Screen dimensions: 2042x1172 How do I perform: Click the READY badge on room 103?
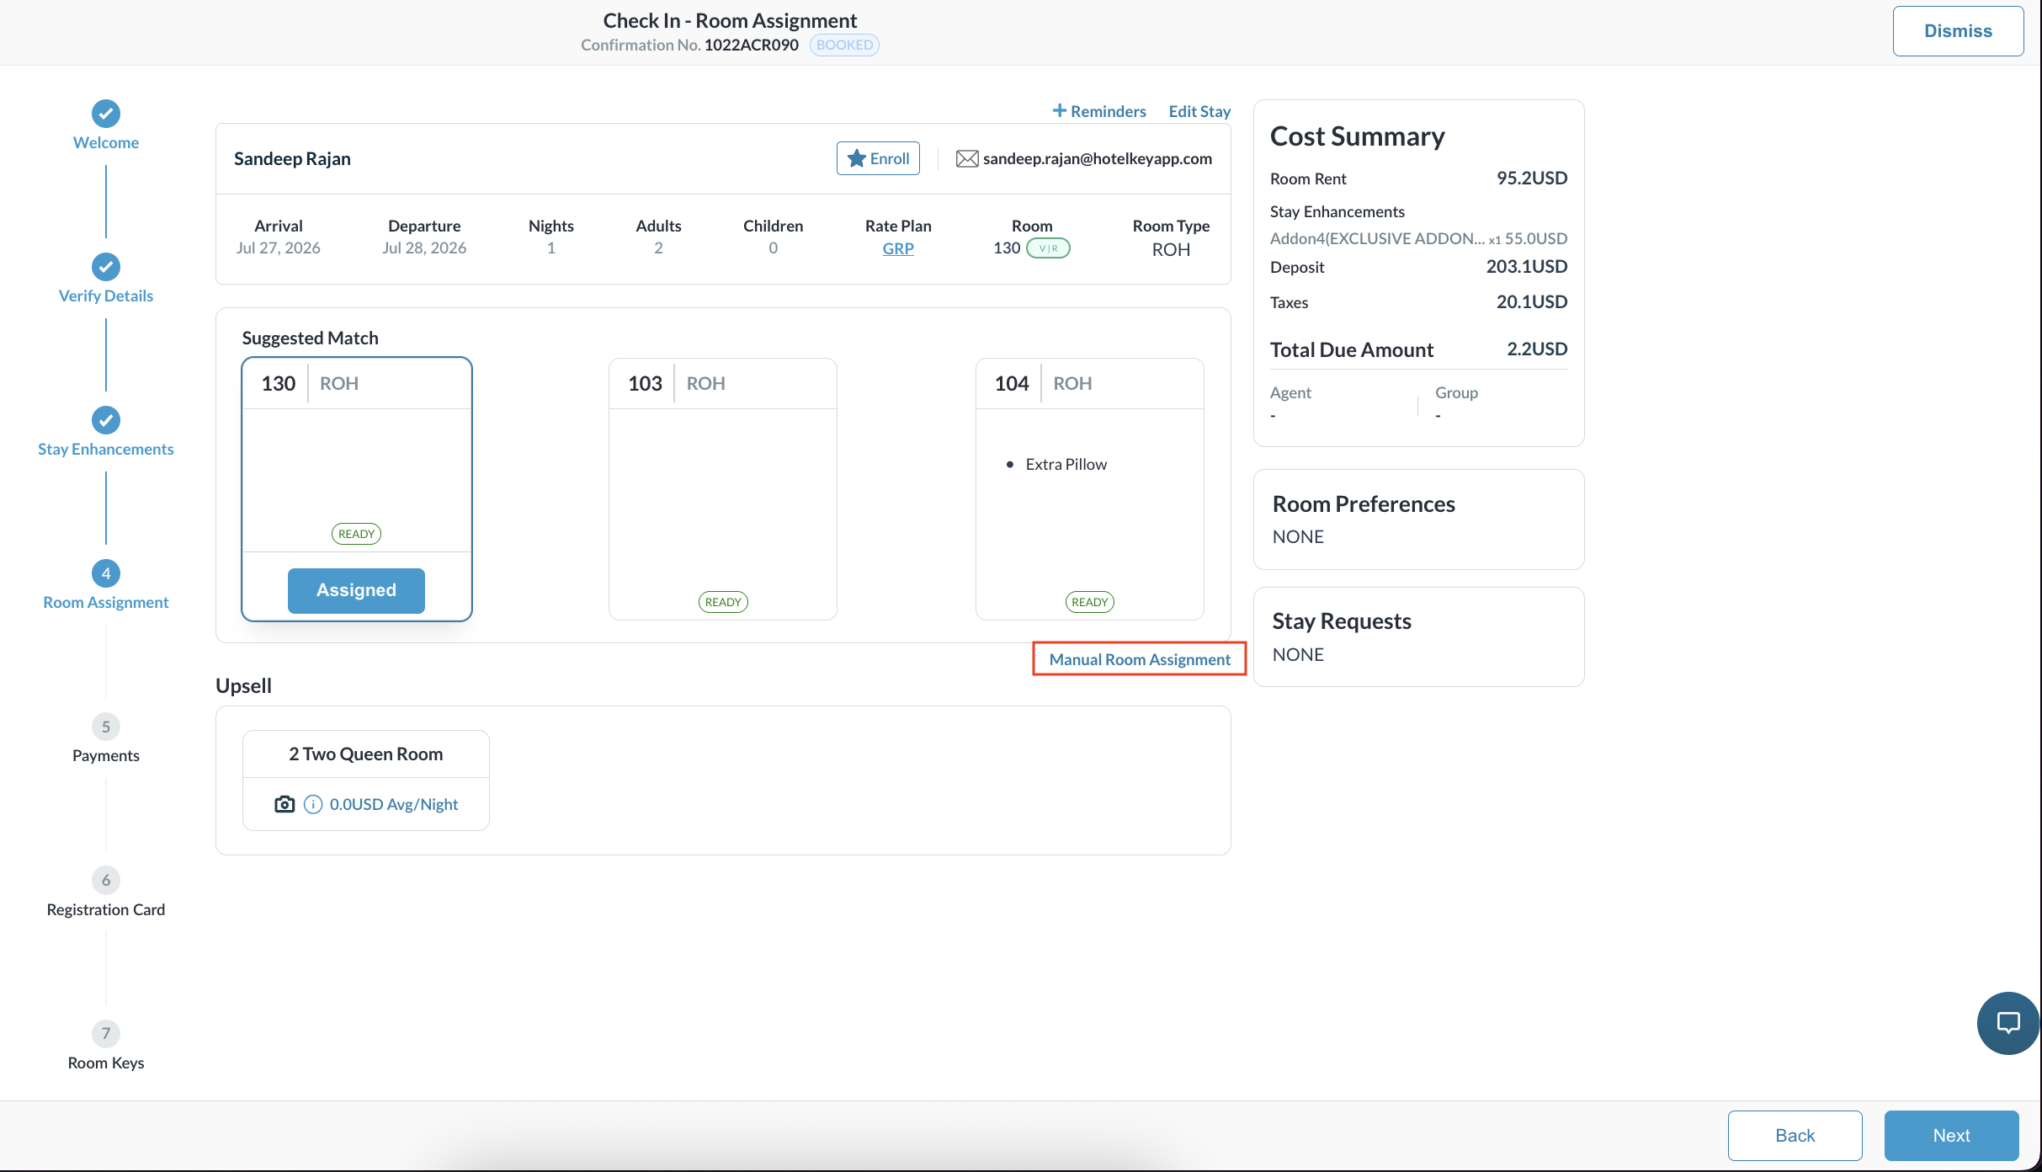click(x=723, y=602)
